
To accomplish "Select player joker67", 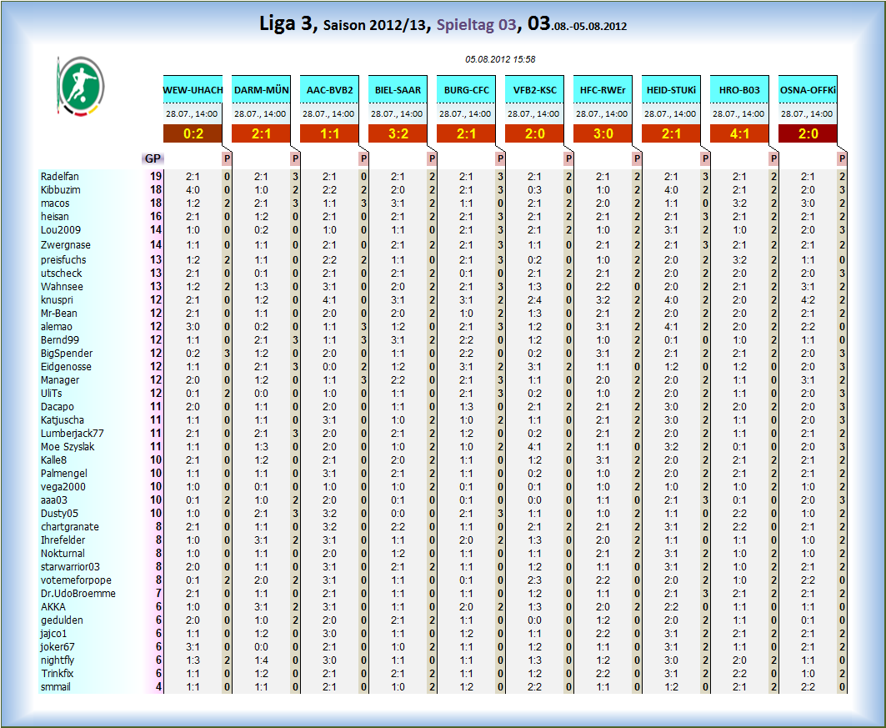I will [58, 646].
